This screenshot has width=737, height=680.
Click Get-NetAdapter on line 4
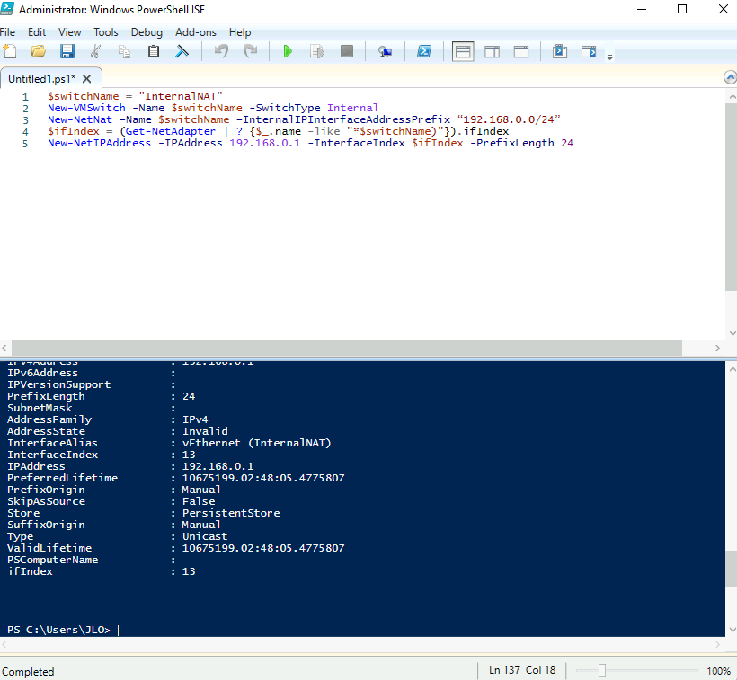pos(171,131)
